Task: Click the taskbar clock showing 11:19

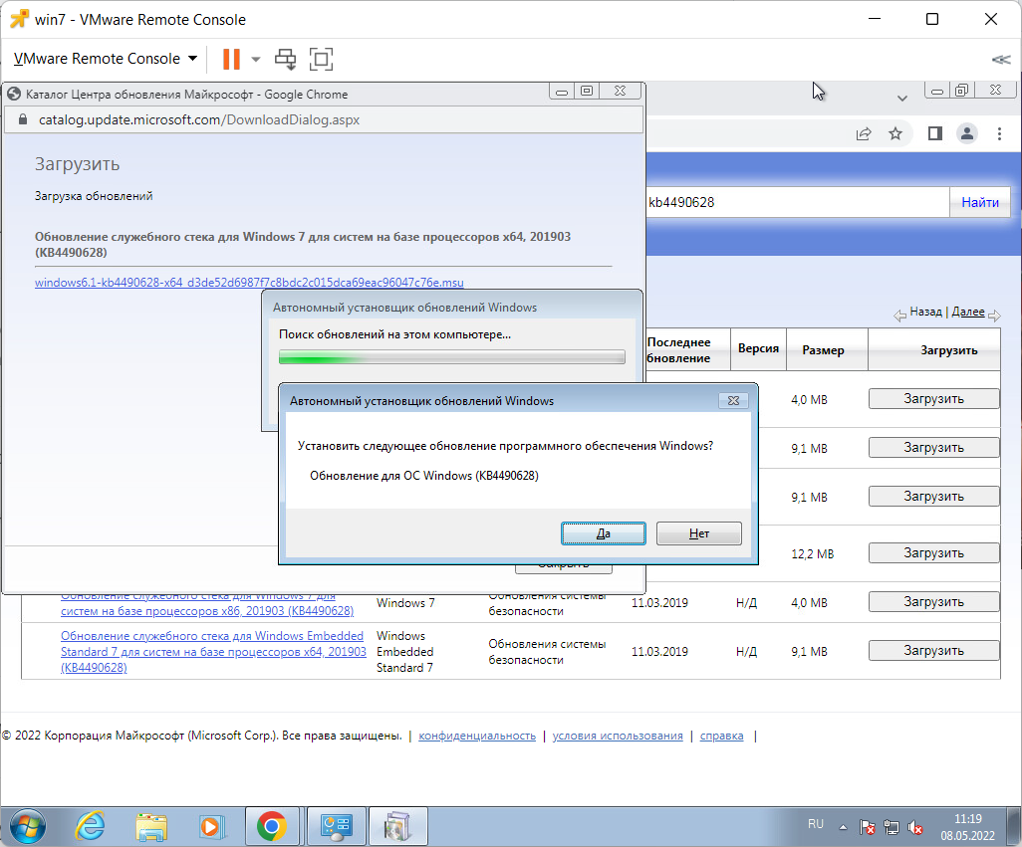Action: [x=967, y=827]
